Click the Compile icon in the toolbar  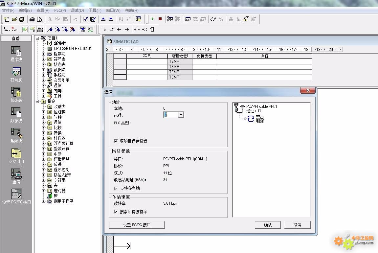[85, 19]
